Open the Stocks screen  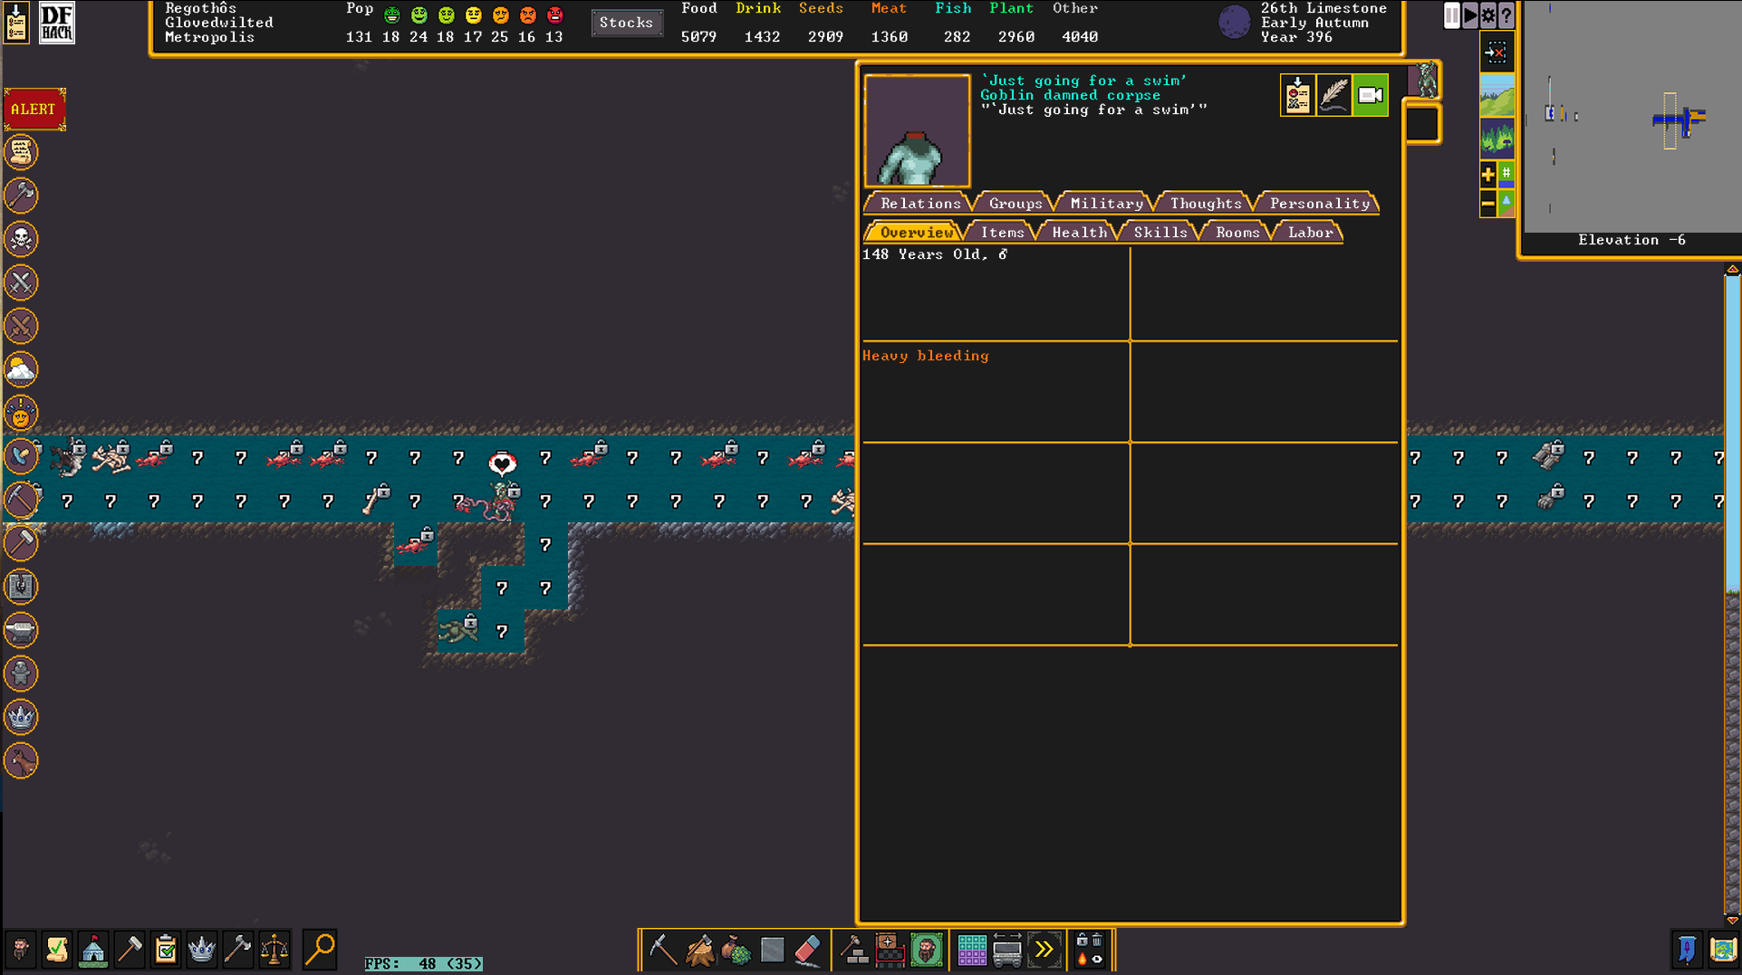[x=626, y=23]
